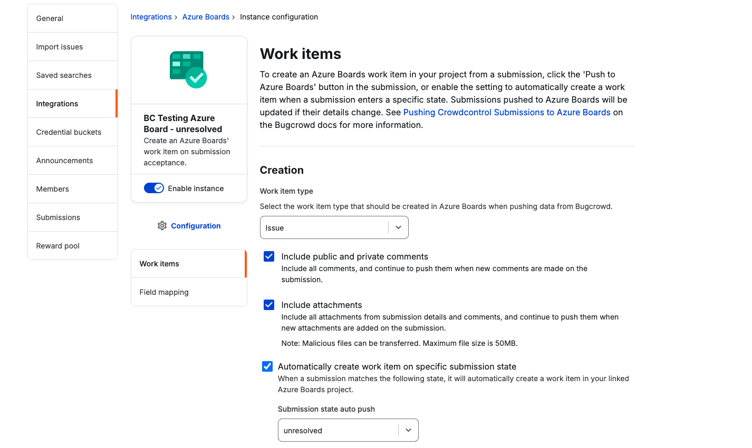Uncheck the Include attachments checkbox
The width and height of the screenshot is (752, 448).
[x=269, y=305]
